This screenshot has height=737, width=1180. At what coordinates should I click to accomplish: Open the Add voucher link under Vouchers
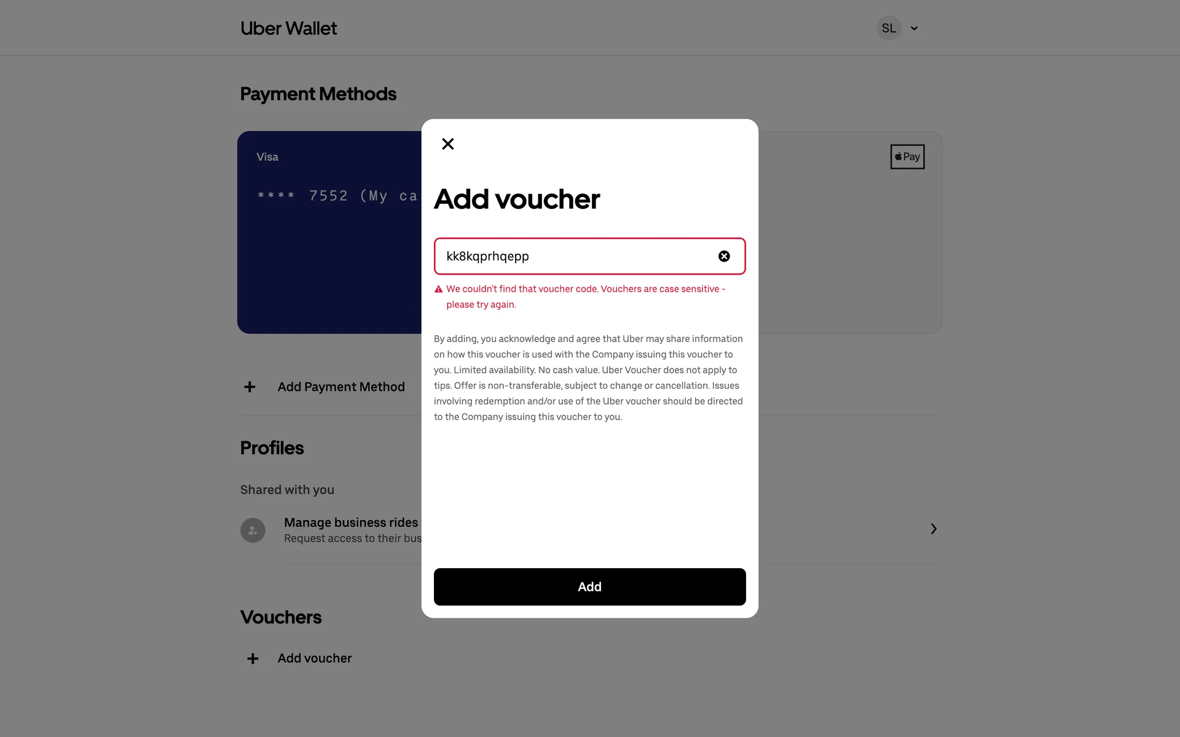click(315, 658)
